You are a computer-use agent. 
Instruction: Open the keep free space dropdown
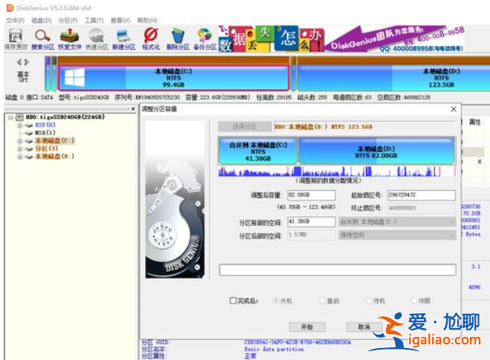tap(397, 235)
